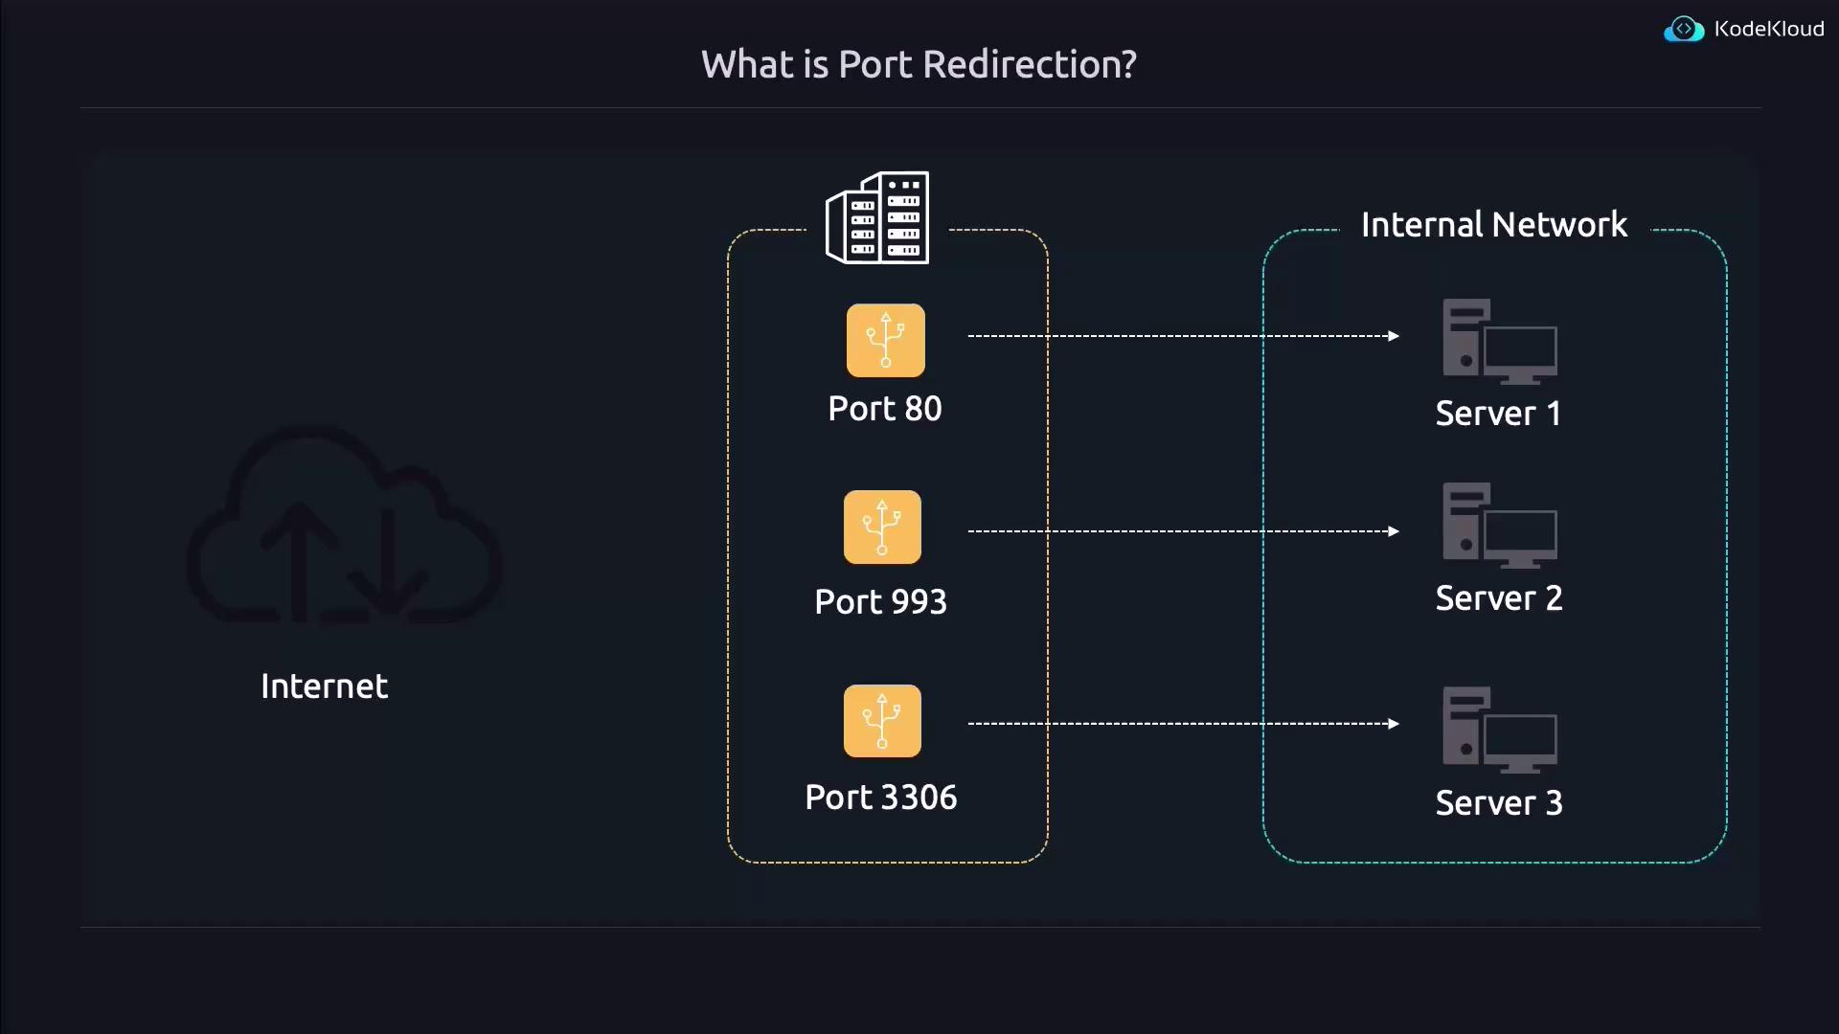This screenshot has height=1034, width=1839.
Task: Click the 'What is Port Redirection?' title
Action: pos(919,64)
